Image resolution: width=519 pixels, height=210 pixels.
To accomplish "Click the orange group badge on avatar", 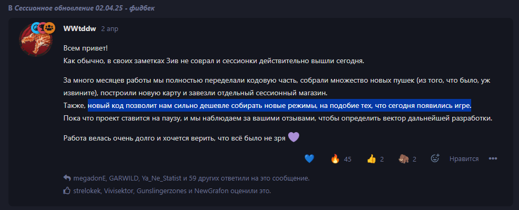I will (x=49, y=28).
